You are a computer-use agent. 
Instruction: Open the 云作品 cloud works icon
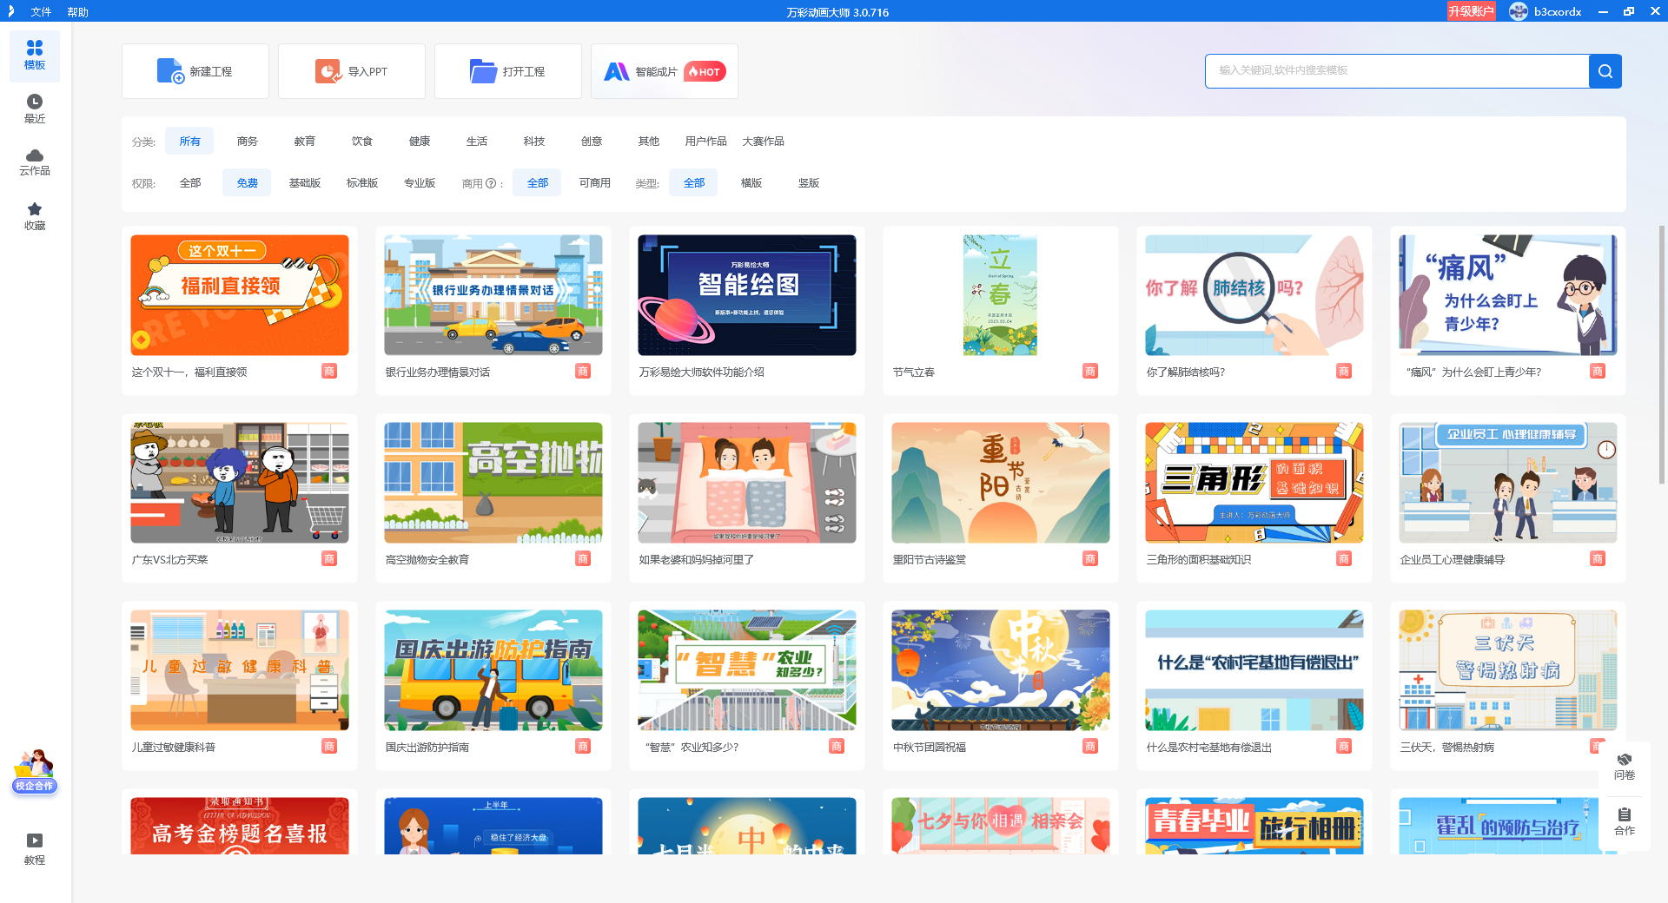pos(35,162)
